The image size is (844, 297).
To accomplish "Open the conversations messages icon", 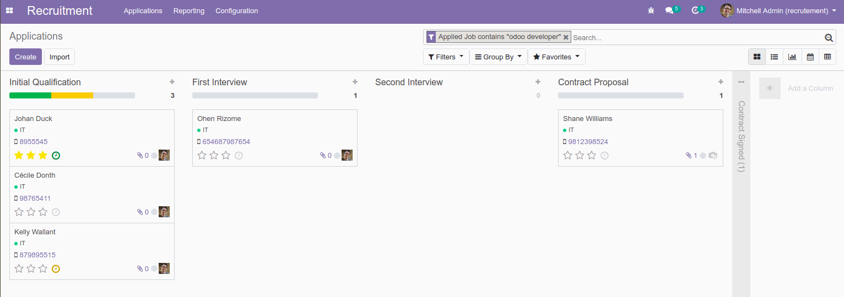I will point(669,10).
